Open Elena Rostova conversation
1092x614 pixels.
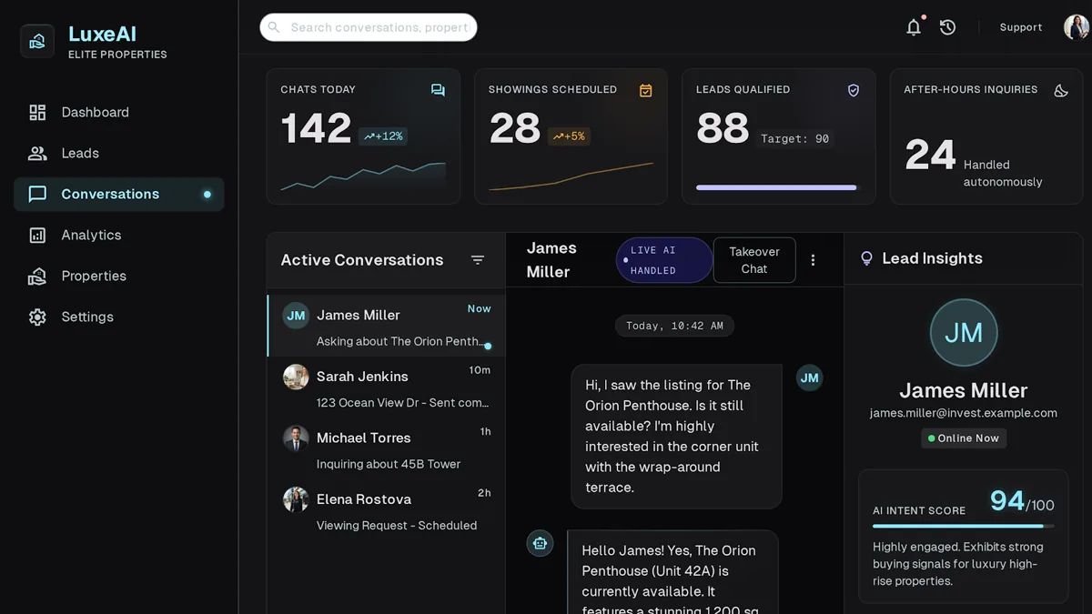click(386, 510)
